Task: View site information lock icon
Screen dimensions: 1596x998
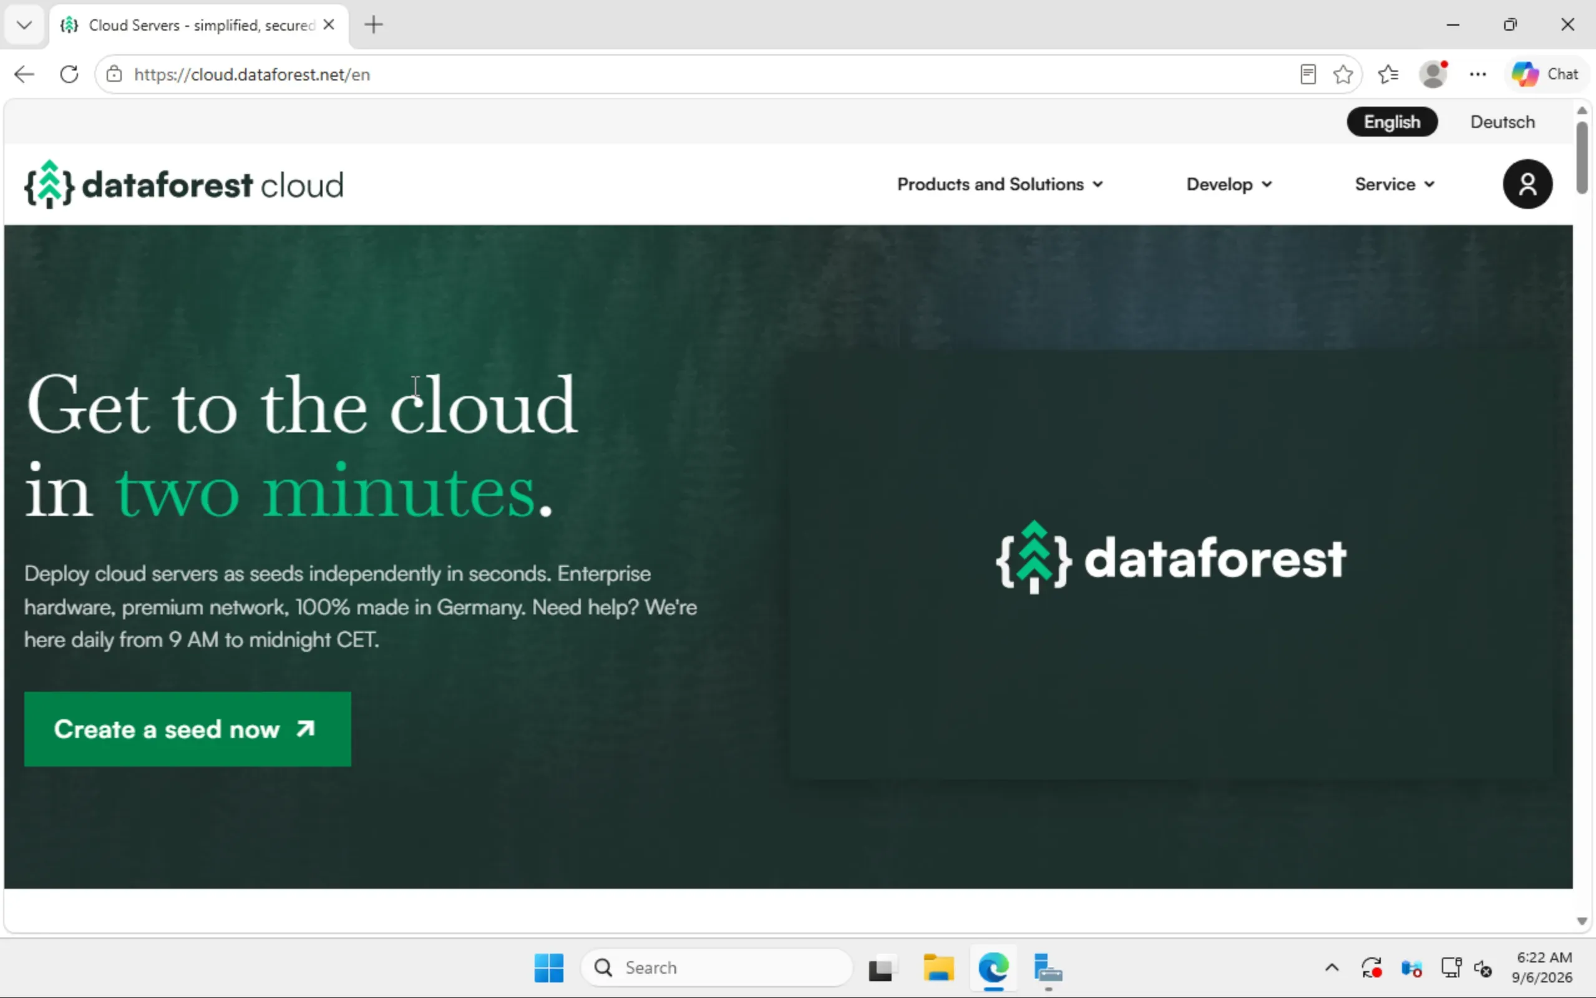Action: tap(114, 74)
